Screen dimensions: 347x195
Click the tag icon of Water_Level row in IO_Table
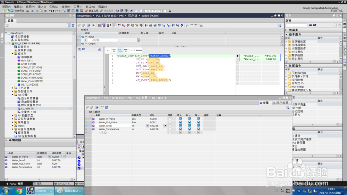click(x=93, y=126)
